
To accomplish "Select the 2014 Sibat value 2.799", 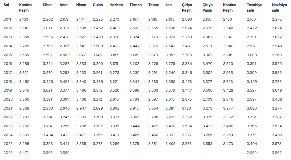I will [48, 46].
